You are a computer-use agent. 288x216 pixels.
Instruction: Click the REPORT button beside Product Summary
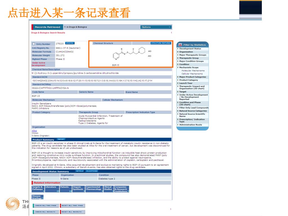[x=61, y=139]
